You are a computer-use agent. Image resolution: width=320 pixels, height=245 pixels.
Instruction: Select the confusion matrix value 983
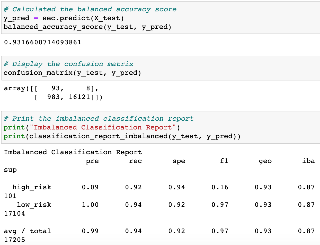click(x=54, y=97)
